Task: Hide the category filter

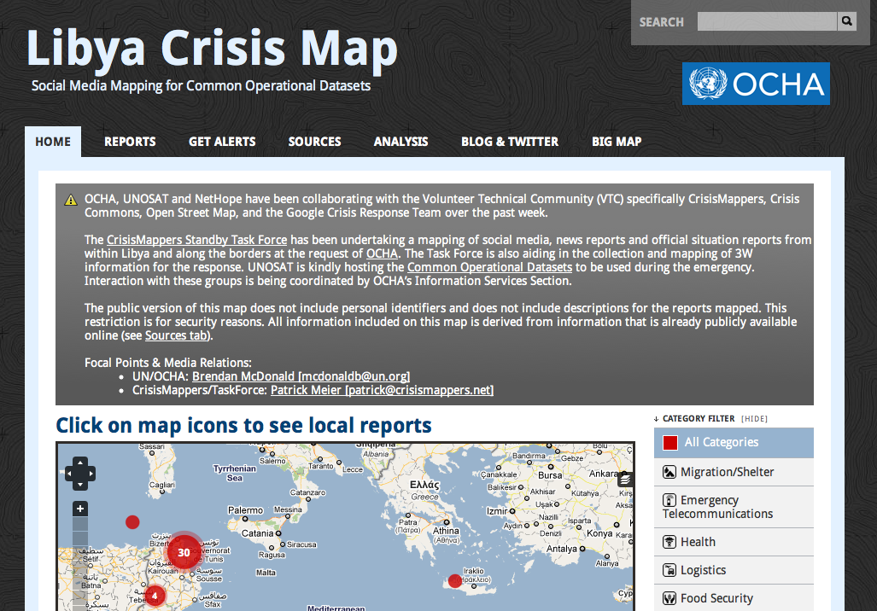Action: (x=755, y=419)
